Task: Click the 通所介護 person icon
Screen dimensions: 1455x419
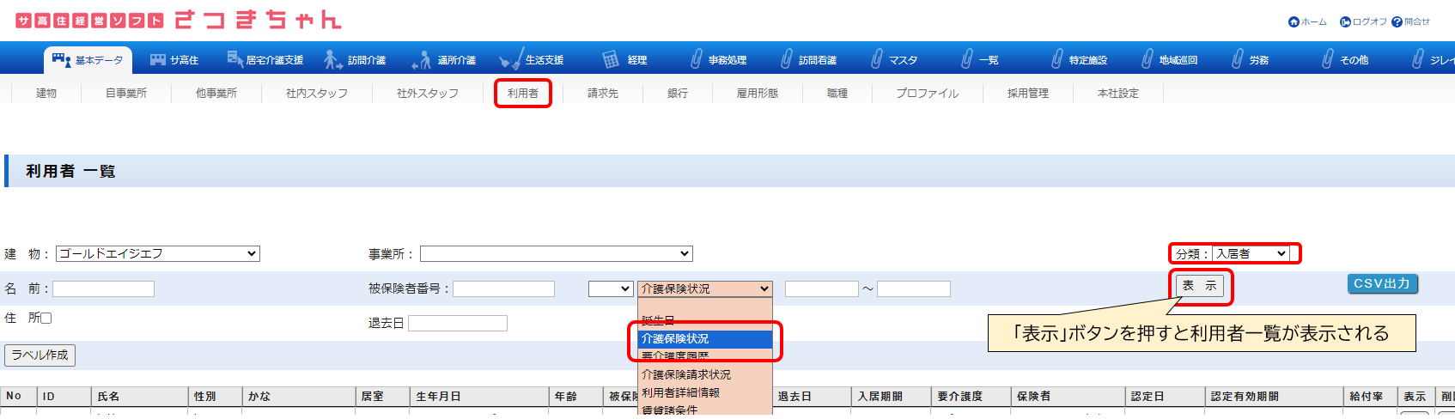Action: coord(422,60)
